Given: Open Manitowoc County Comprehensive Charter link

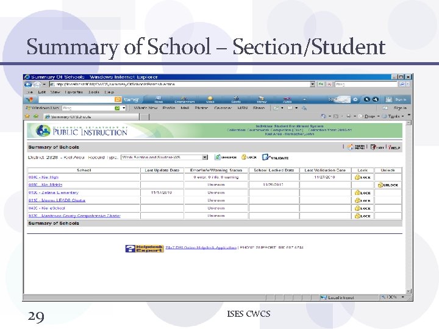Looking at the screenshot, I should pyautogui.click(x=74, y=216).
